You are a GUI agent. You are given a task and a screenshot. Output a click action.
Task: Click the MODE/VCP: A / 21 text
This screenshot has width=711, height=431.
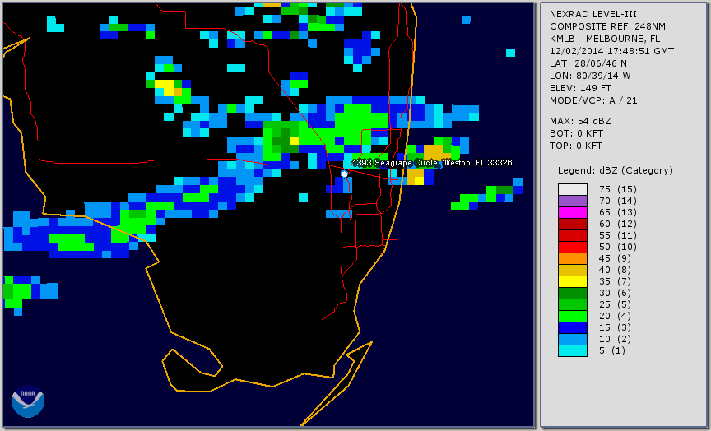[x=593, y=100]
